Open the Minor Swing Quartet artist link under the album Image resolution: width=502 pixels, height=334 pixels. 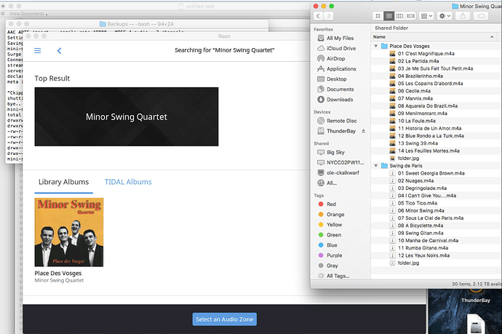click(59, 280)
